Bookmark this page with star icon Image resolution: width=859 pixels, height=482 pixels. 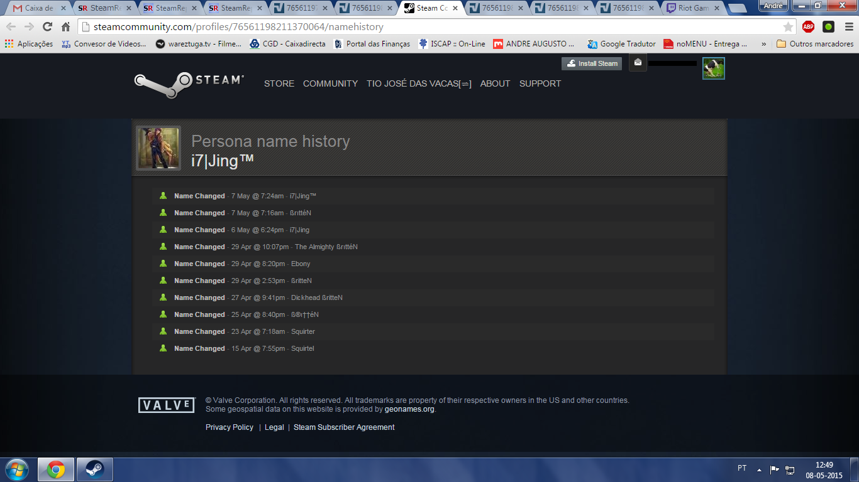pyautogui.click(x=788, y=27)
